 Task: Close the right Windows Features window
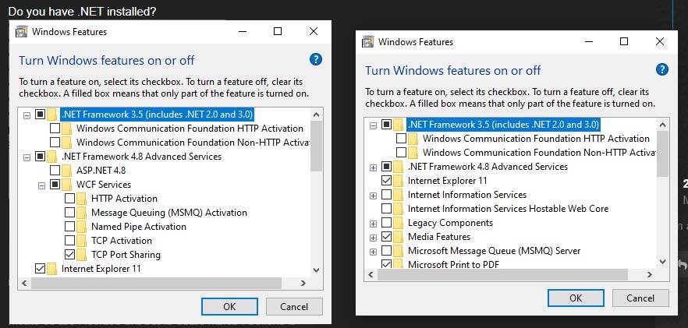point(659,41)
